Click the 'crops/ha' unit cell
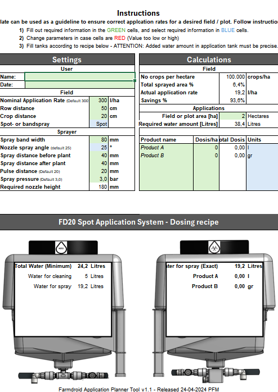The height and width of the screenshot is (392, 278). (262, 77)
